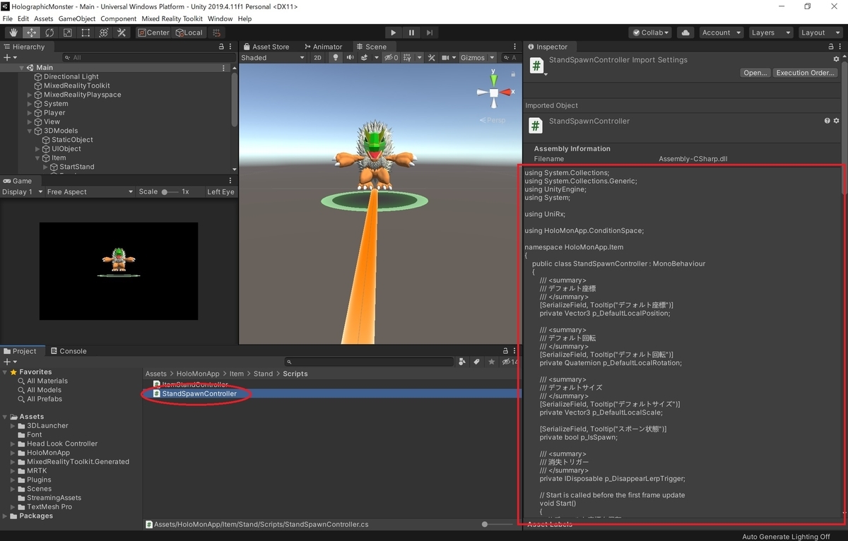Open the GameObject menu
The height and width of the screenshot is (541, 848).
[x=77, y=18]
